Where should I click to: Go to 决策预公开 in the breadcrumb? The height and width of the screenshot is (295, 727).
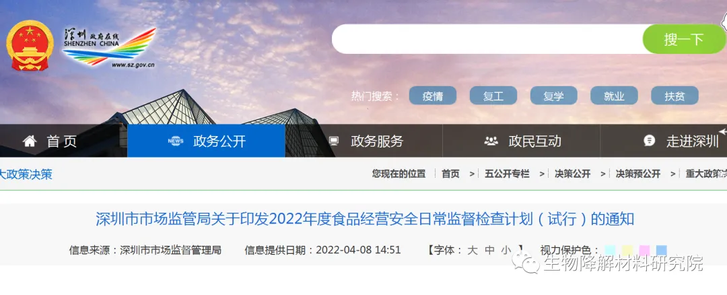pos(638,174)
